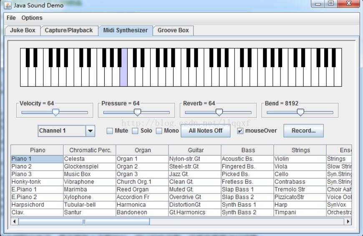The height and width of the screenshot is (236, 363).
Task: Enable the Mute checkbox
Action: (x=110, y=131)
